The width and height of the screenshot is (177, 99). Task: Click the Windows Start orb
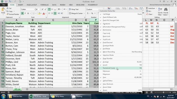pyautogui.click(x=3, y=97)
